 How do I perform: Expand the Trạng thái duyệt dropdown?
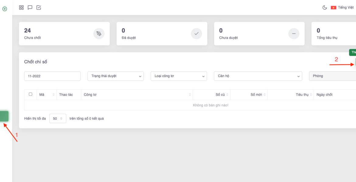115,76
